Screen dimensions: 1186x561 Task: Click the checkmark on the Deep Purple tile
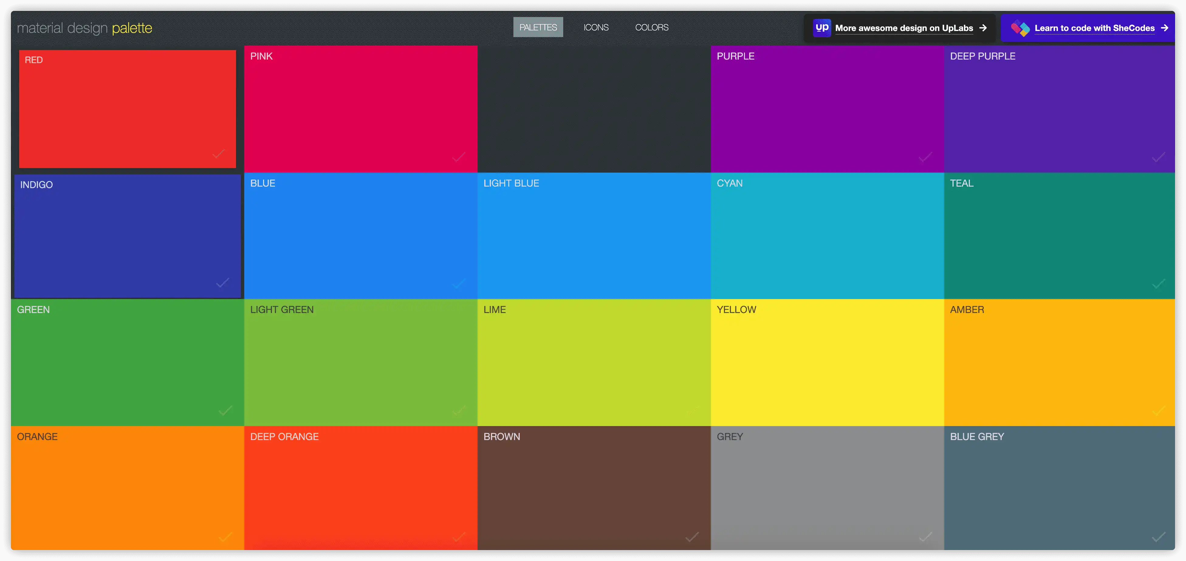[x=1159, y=157]
